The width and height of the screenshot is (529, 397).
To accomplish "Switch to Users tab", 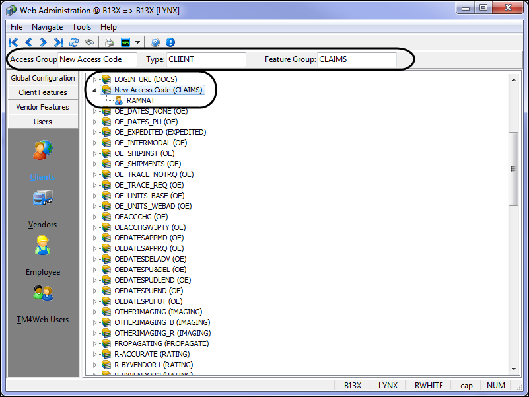I will coord(43,122).
